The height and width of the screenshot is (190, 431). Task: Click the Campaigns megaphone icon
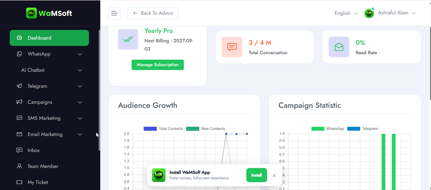pos(19,102)
